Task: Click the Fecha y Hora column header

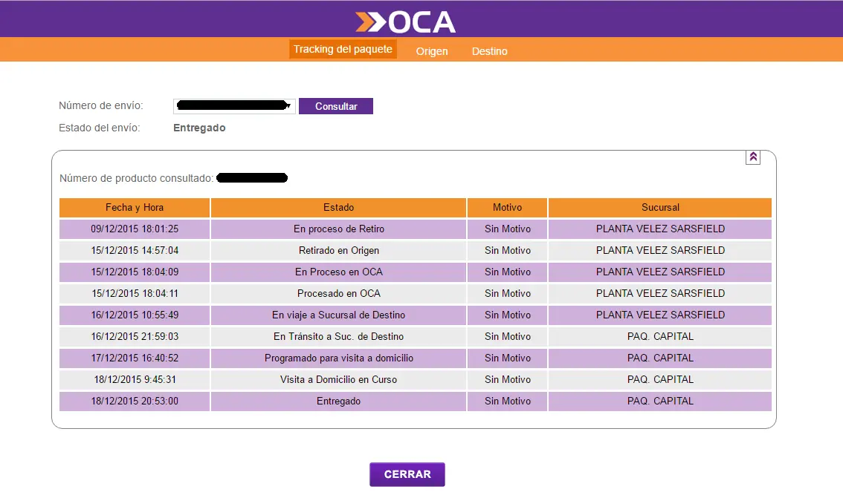Action: [135, 208]
